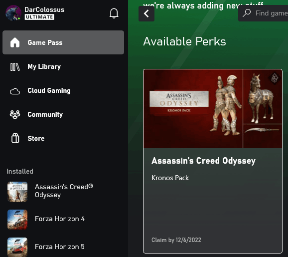Click the Installed section label

tap(20, 172)
